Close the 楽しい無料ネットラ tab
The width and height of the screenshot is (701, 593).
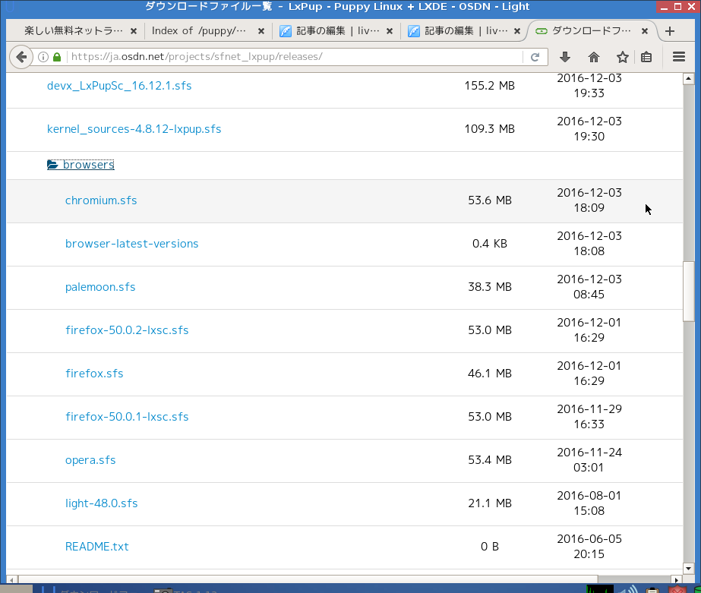pos(133,31)
